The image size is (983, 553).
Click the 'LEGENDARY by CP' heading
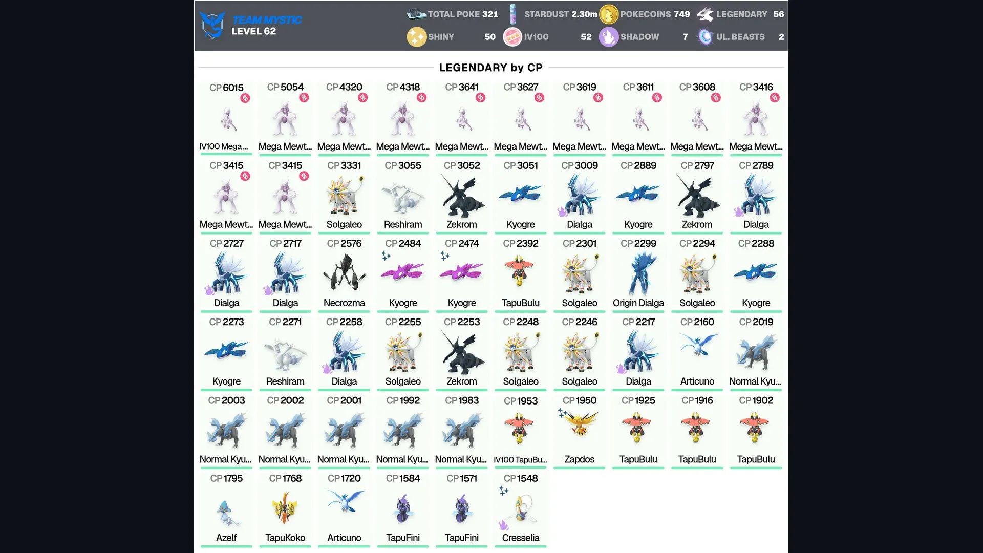491,68
